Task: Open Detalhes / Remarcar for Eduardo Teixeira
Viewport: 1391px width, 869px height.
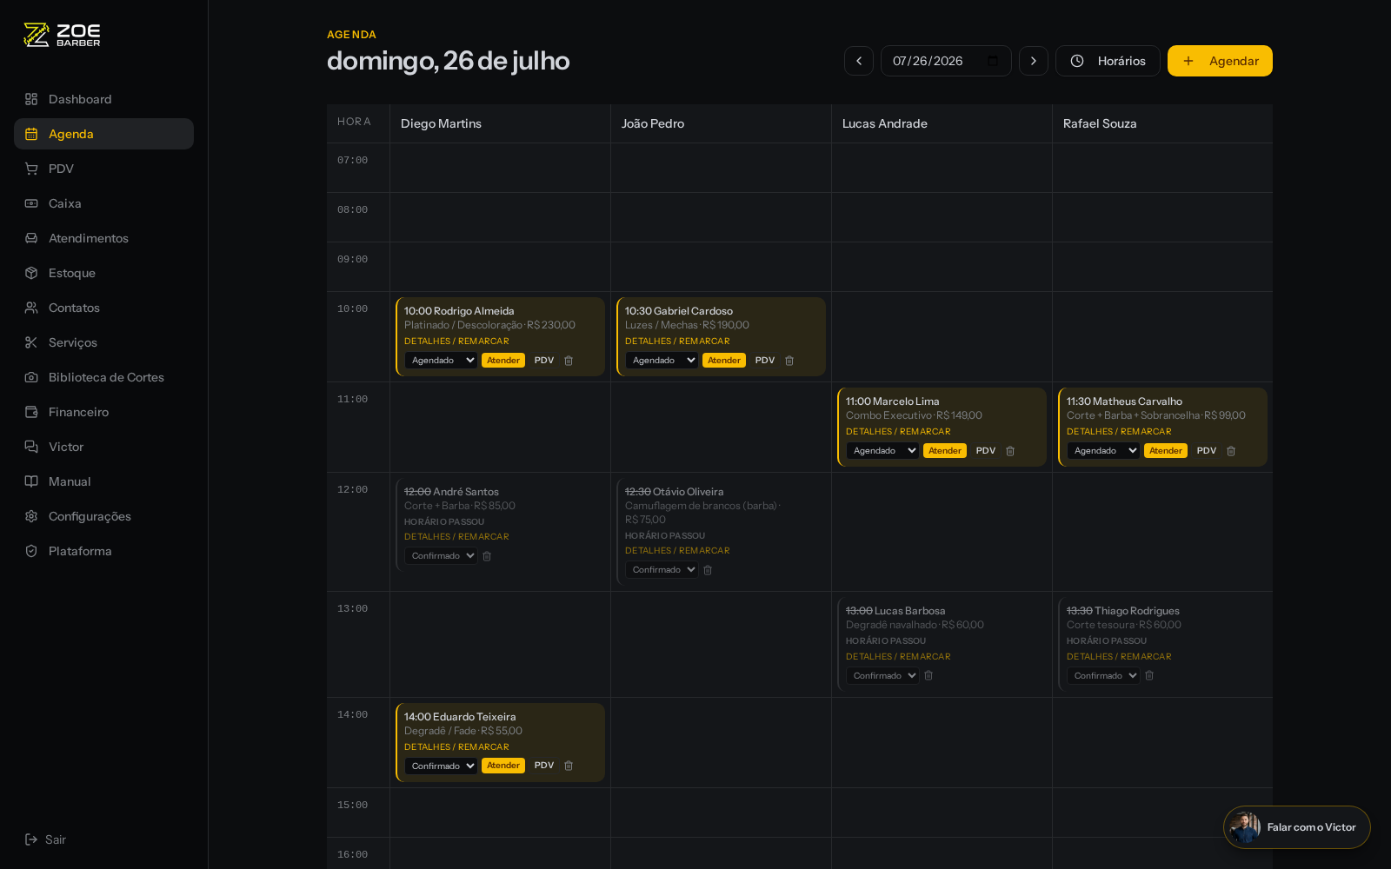Action: [456, 747]
